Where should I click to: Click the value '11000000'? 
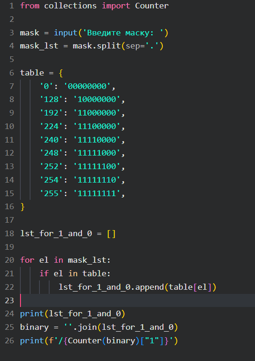tap(97, 113)
